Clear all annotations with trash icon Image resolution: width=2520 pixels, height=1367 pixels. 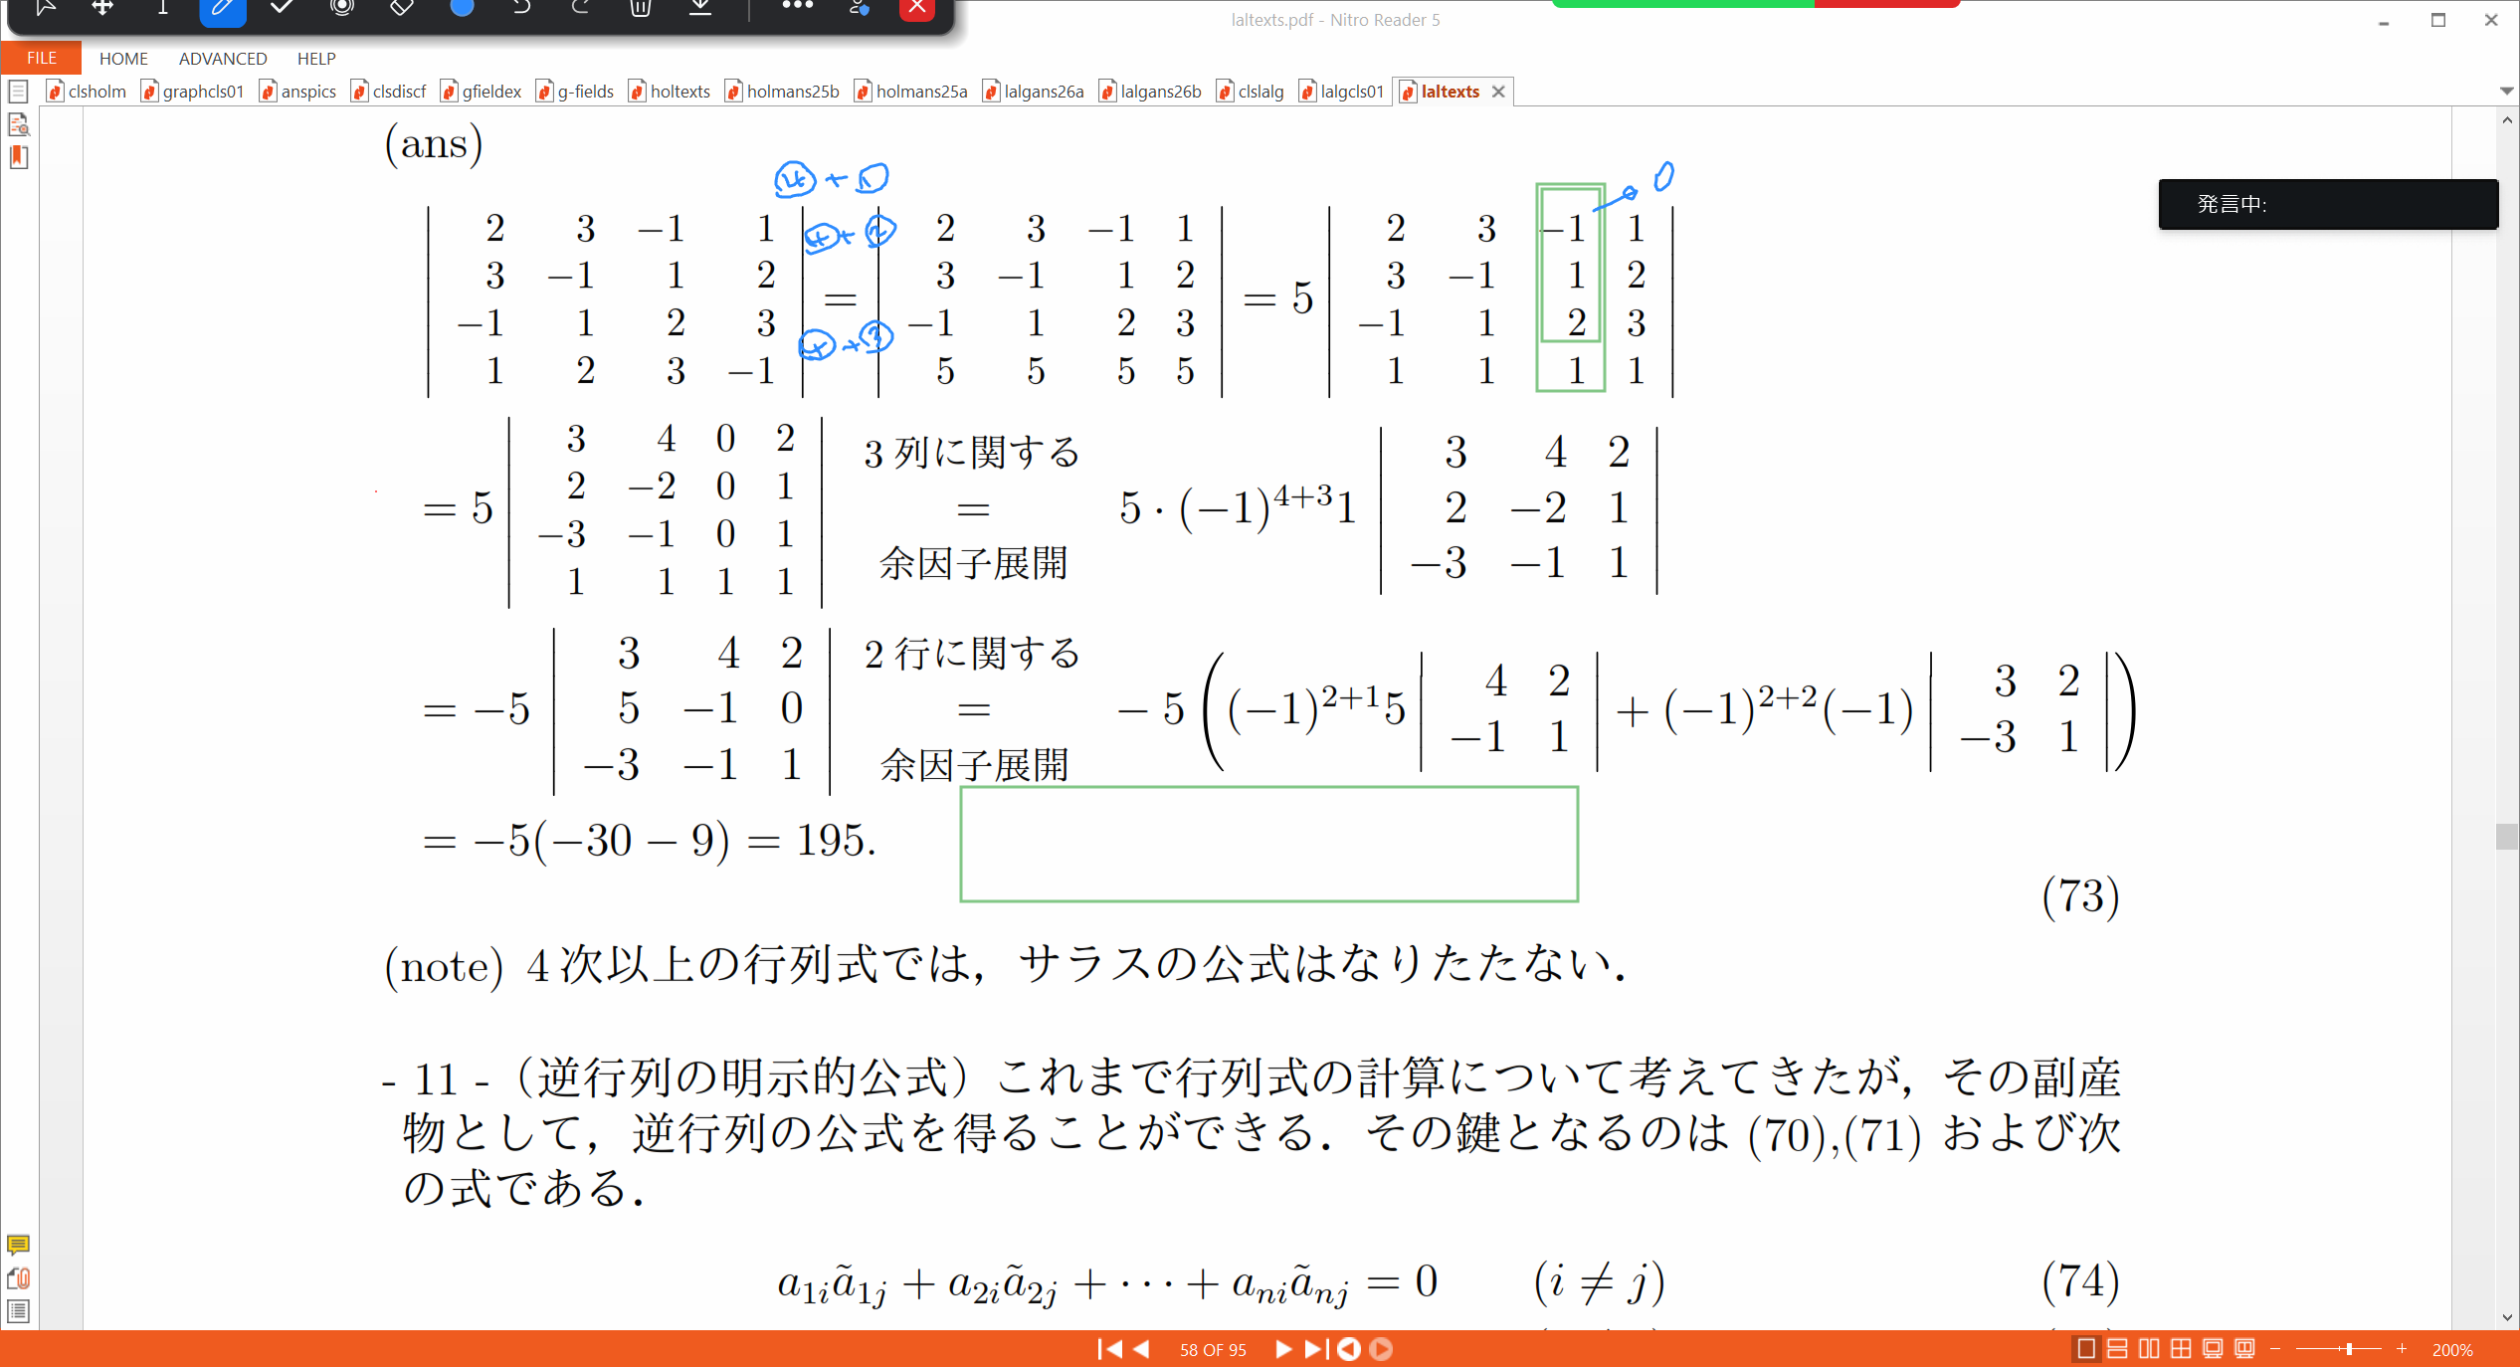[641, 8]
